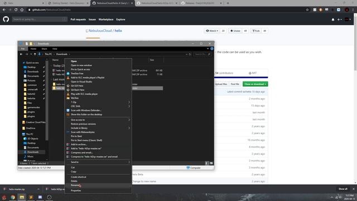Click VLC cone icon for Play with VLC
Image resolution: width=357 pixels, height=201 pixels.
click(x=68, y=94)
